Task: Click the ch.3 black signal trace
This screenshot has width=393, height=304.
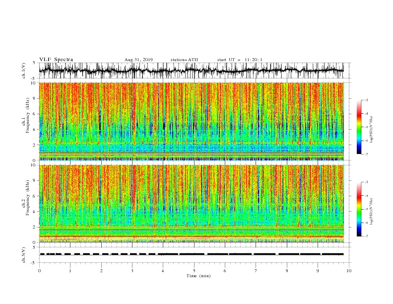Action: pyautogui.click(x=192, y=254)
